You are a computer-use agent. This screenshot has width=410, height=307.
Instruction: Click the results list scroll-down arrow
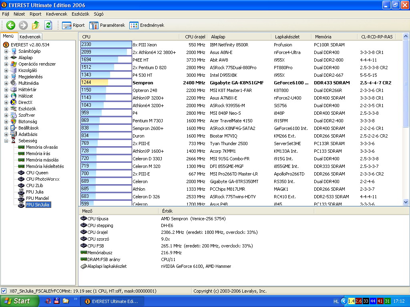pos(406,202)
